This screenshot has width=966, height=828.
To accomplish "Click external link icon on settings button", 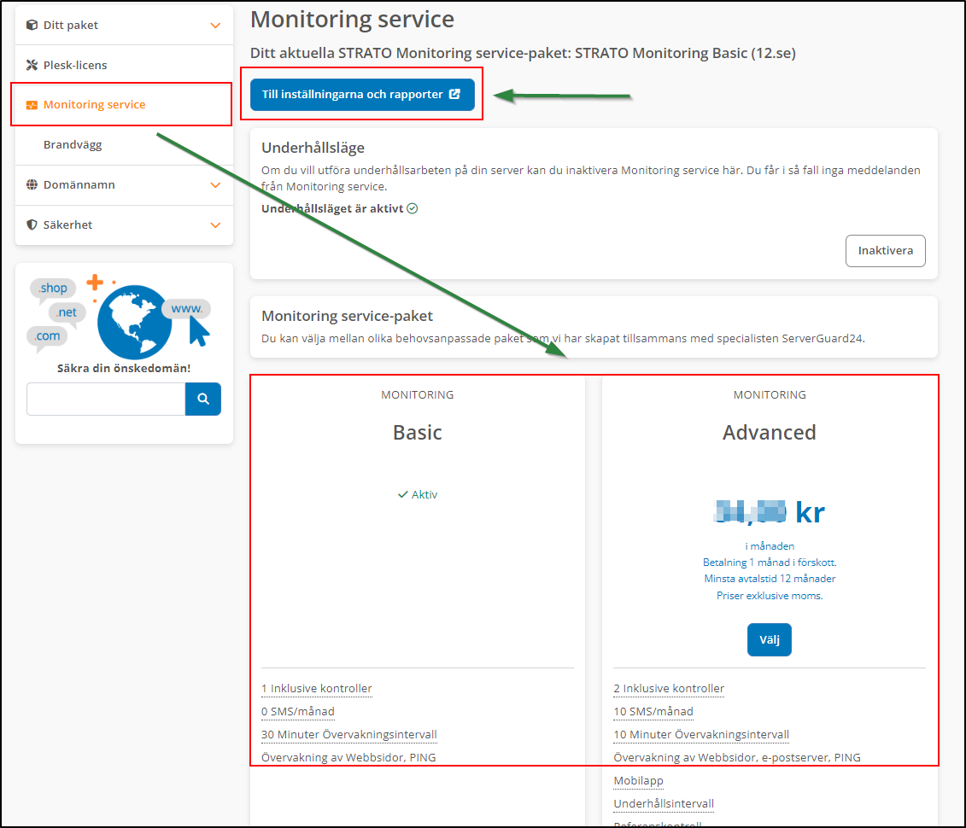I will [454, 94].
